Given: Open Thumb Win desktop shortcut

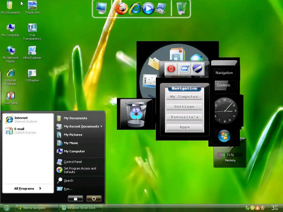Looking at the screenshot, I should [32, 7].
